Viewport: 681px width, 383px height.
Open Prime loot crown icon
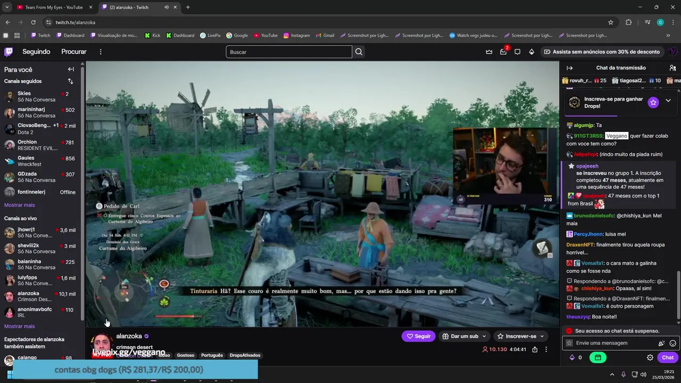(489, 52)
